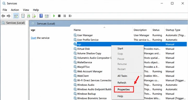Minimize the Services window
The image size is (188, 100).
[x=162, y=3]
